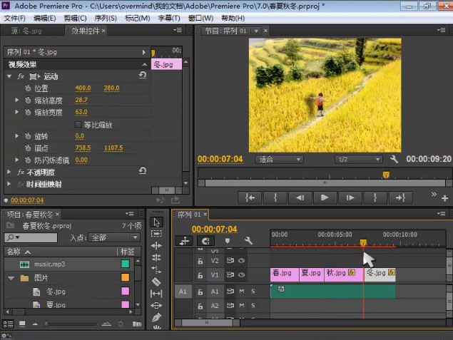Screen dimensions: 453x340
Task: Open the 序列(S) menu
Action: point(106,18)
